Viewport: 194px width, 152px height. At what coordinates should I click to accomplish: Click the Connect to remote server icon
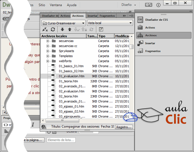(45, 29)
